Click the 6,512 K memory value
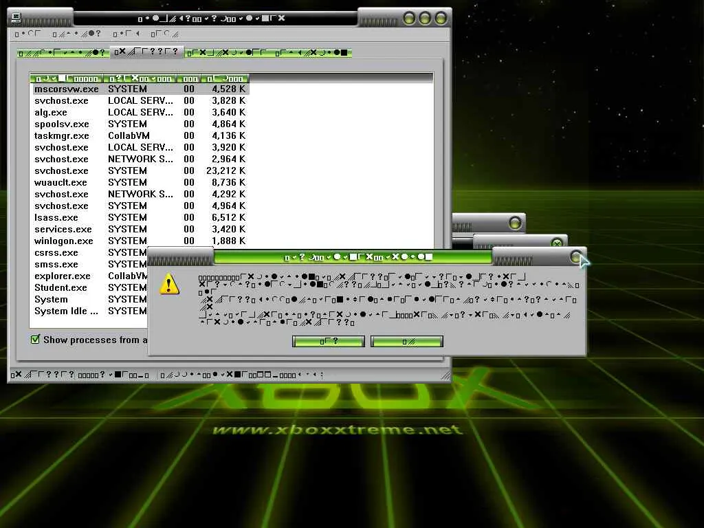 click(x=228, y=217)
